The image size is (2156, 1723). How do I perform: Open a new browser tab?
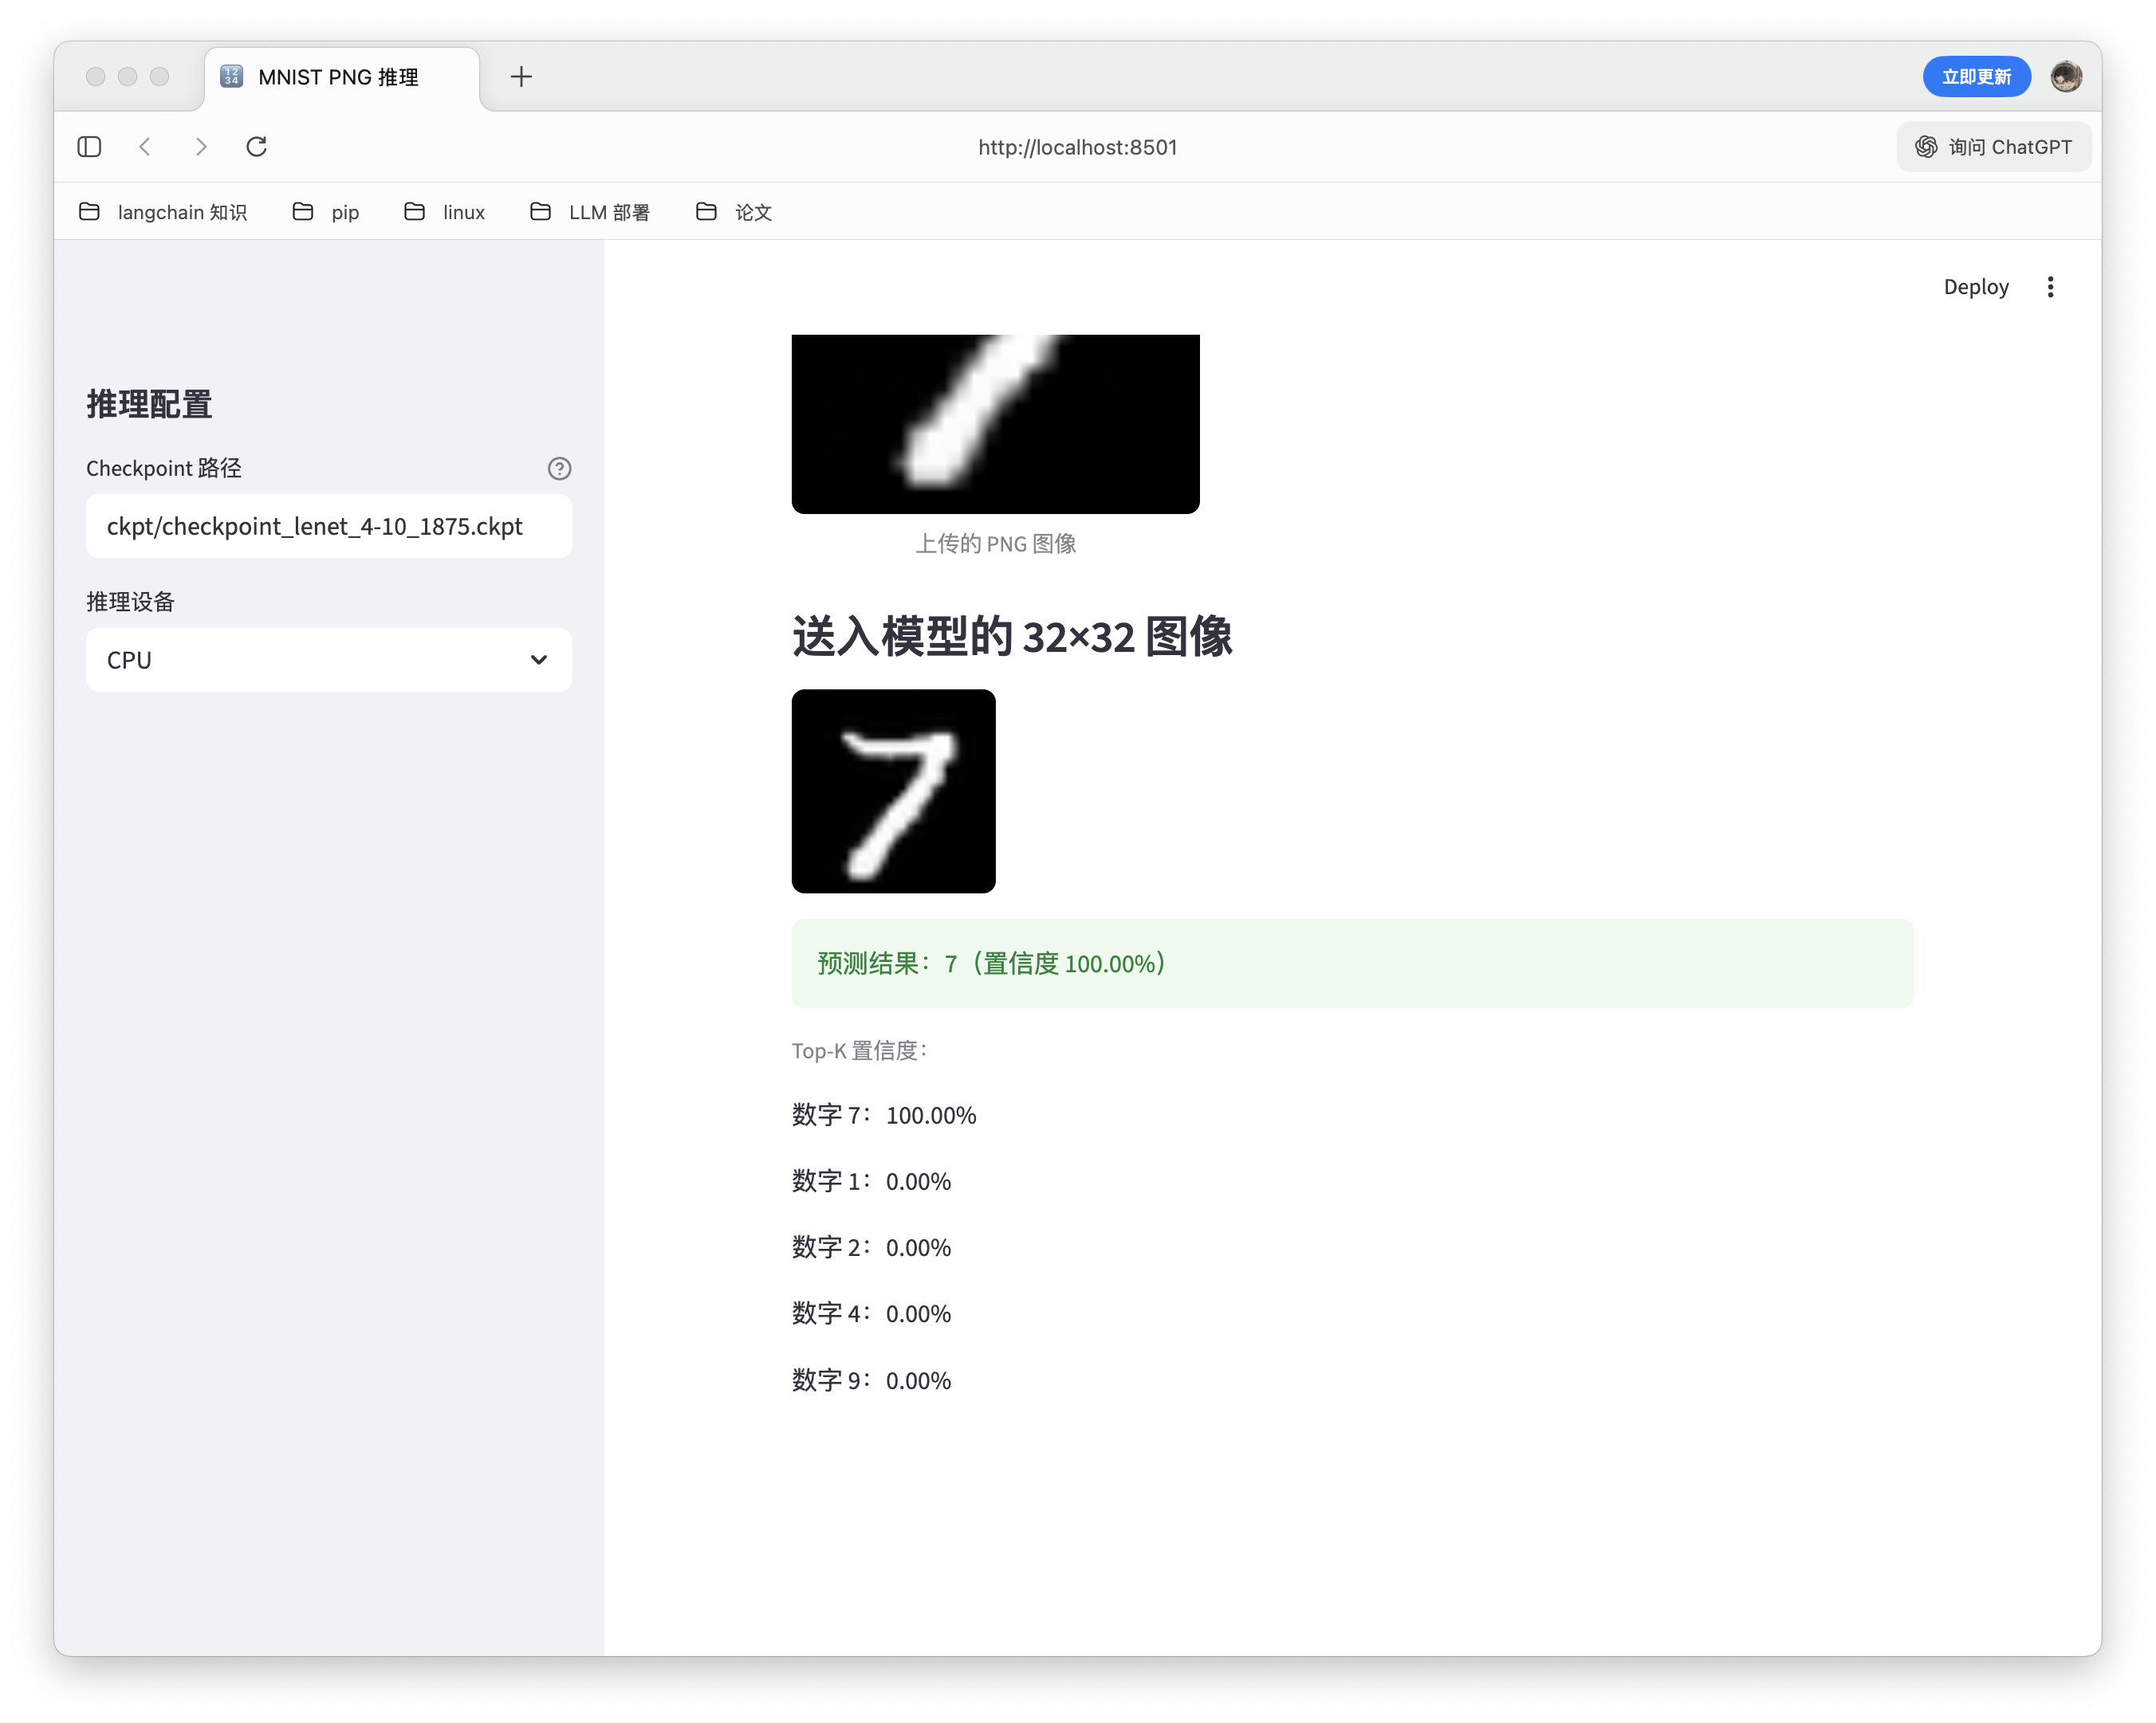(x=521, y=76)
